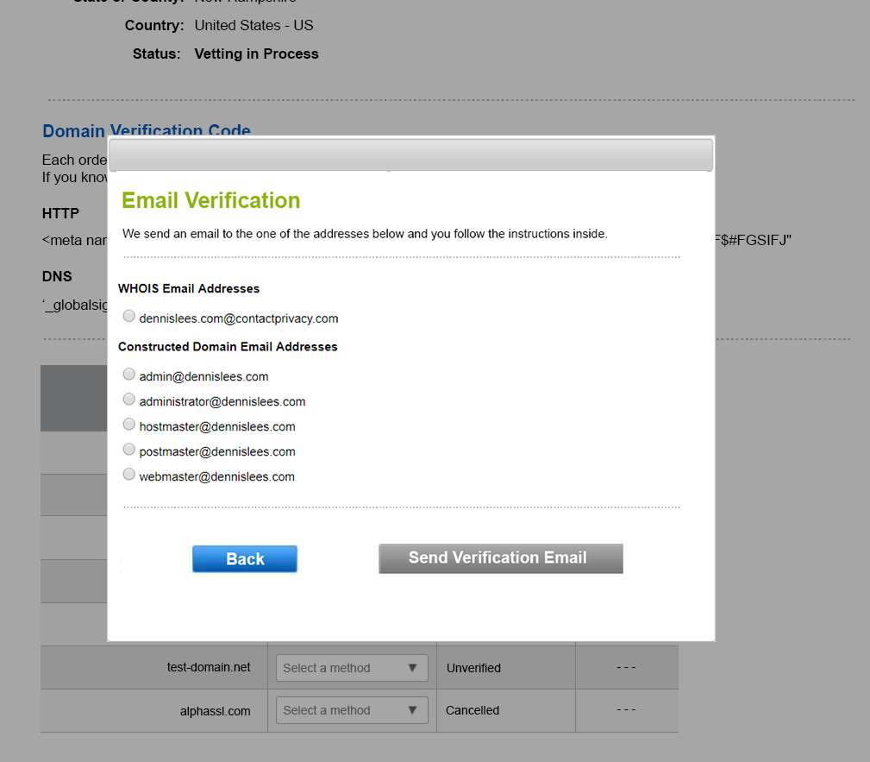The width and height of the screenshot is (870, 762).
Task: Select the dennislees.com@contactprivacy.com WHOIS radio button
Action: 129,317
